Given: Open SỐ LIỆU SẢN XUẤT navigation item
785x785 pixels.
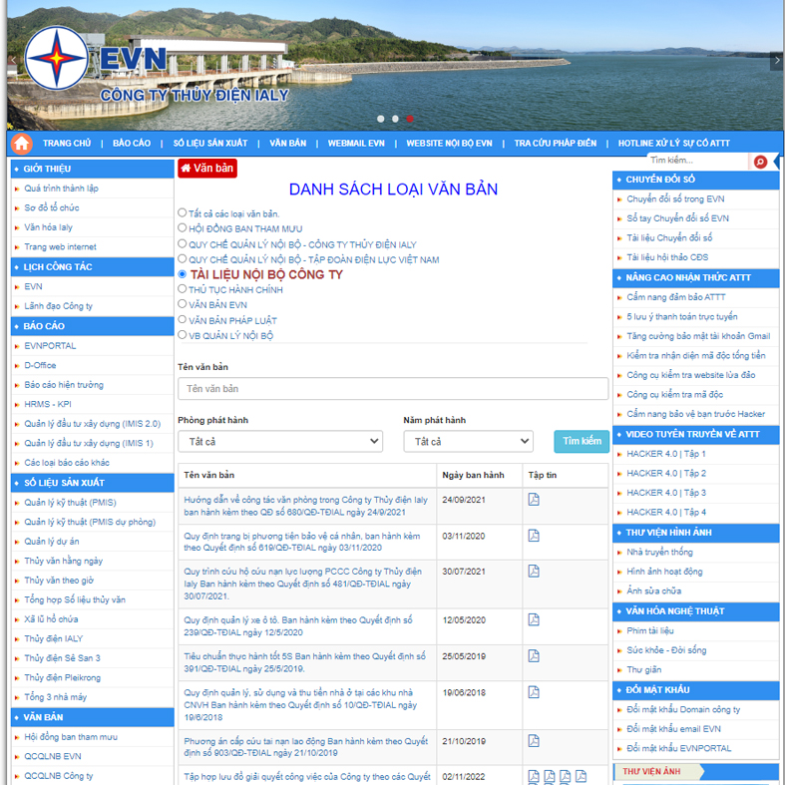Looking at the screenshot, I should pyautogui.click(x=210, y=144).
